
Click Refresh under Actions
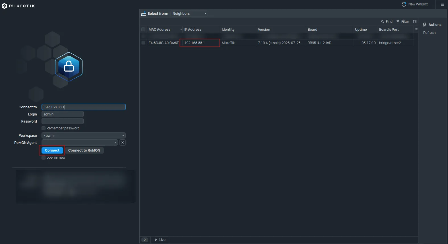click(x=429, y=33)
